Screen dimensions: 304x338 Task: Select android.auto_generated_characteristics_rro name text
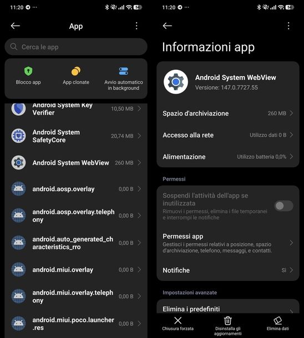click(73, 243)
